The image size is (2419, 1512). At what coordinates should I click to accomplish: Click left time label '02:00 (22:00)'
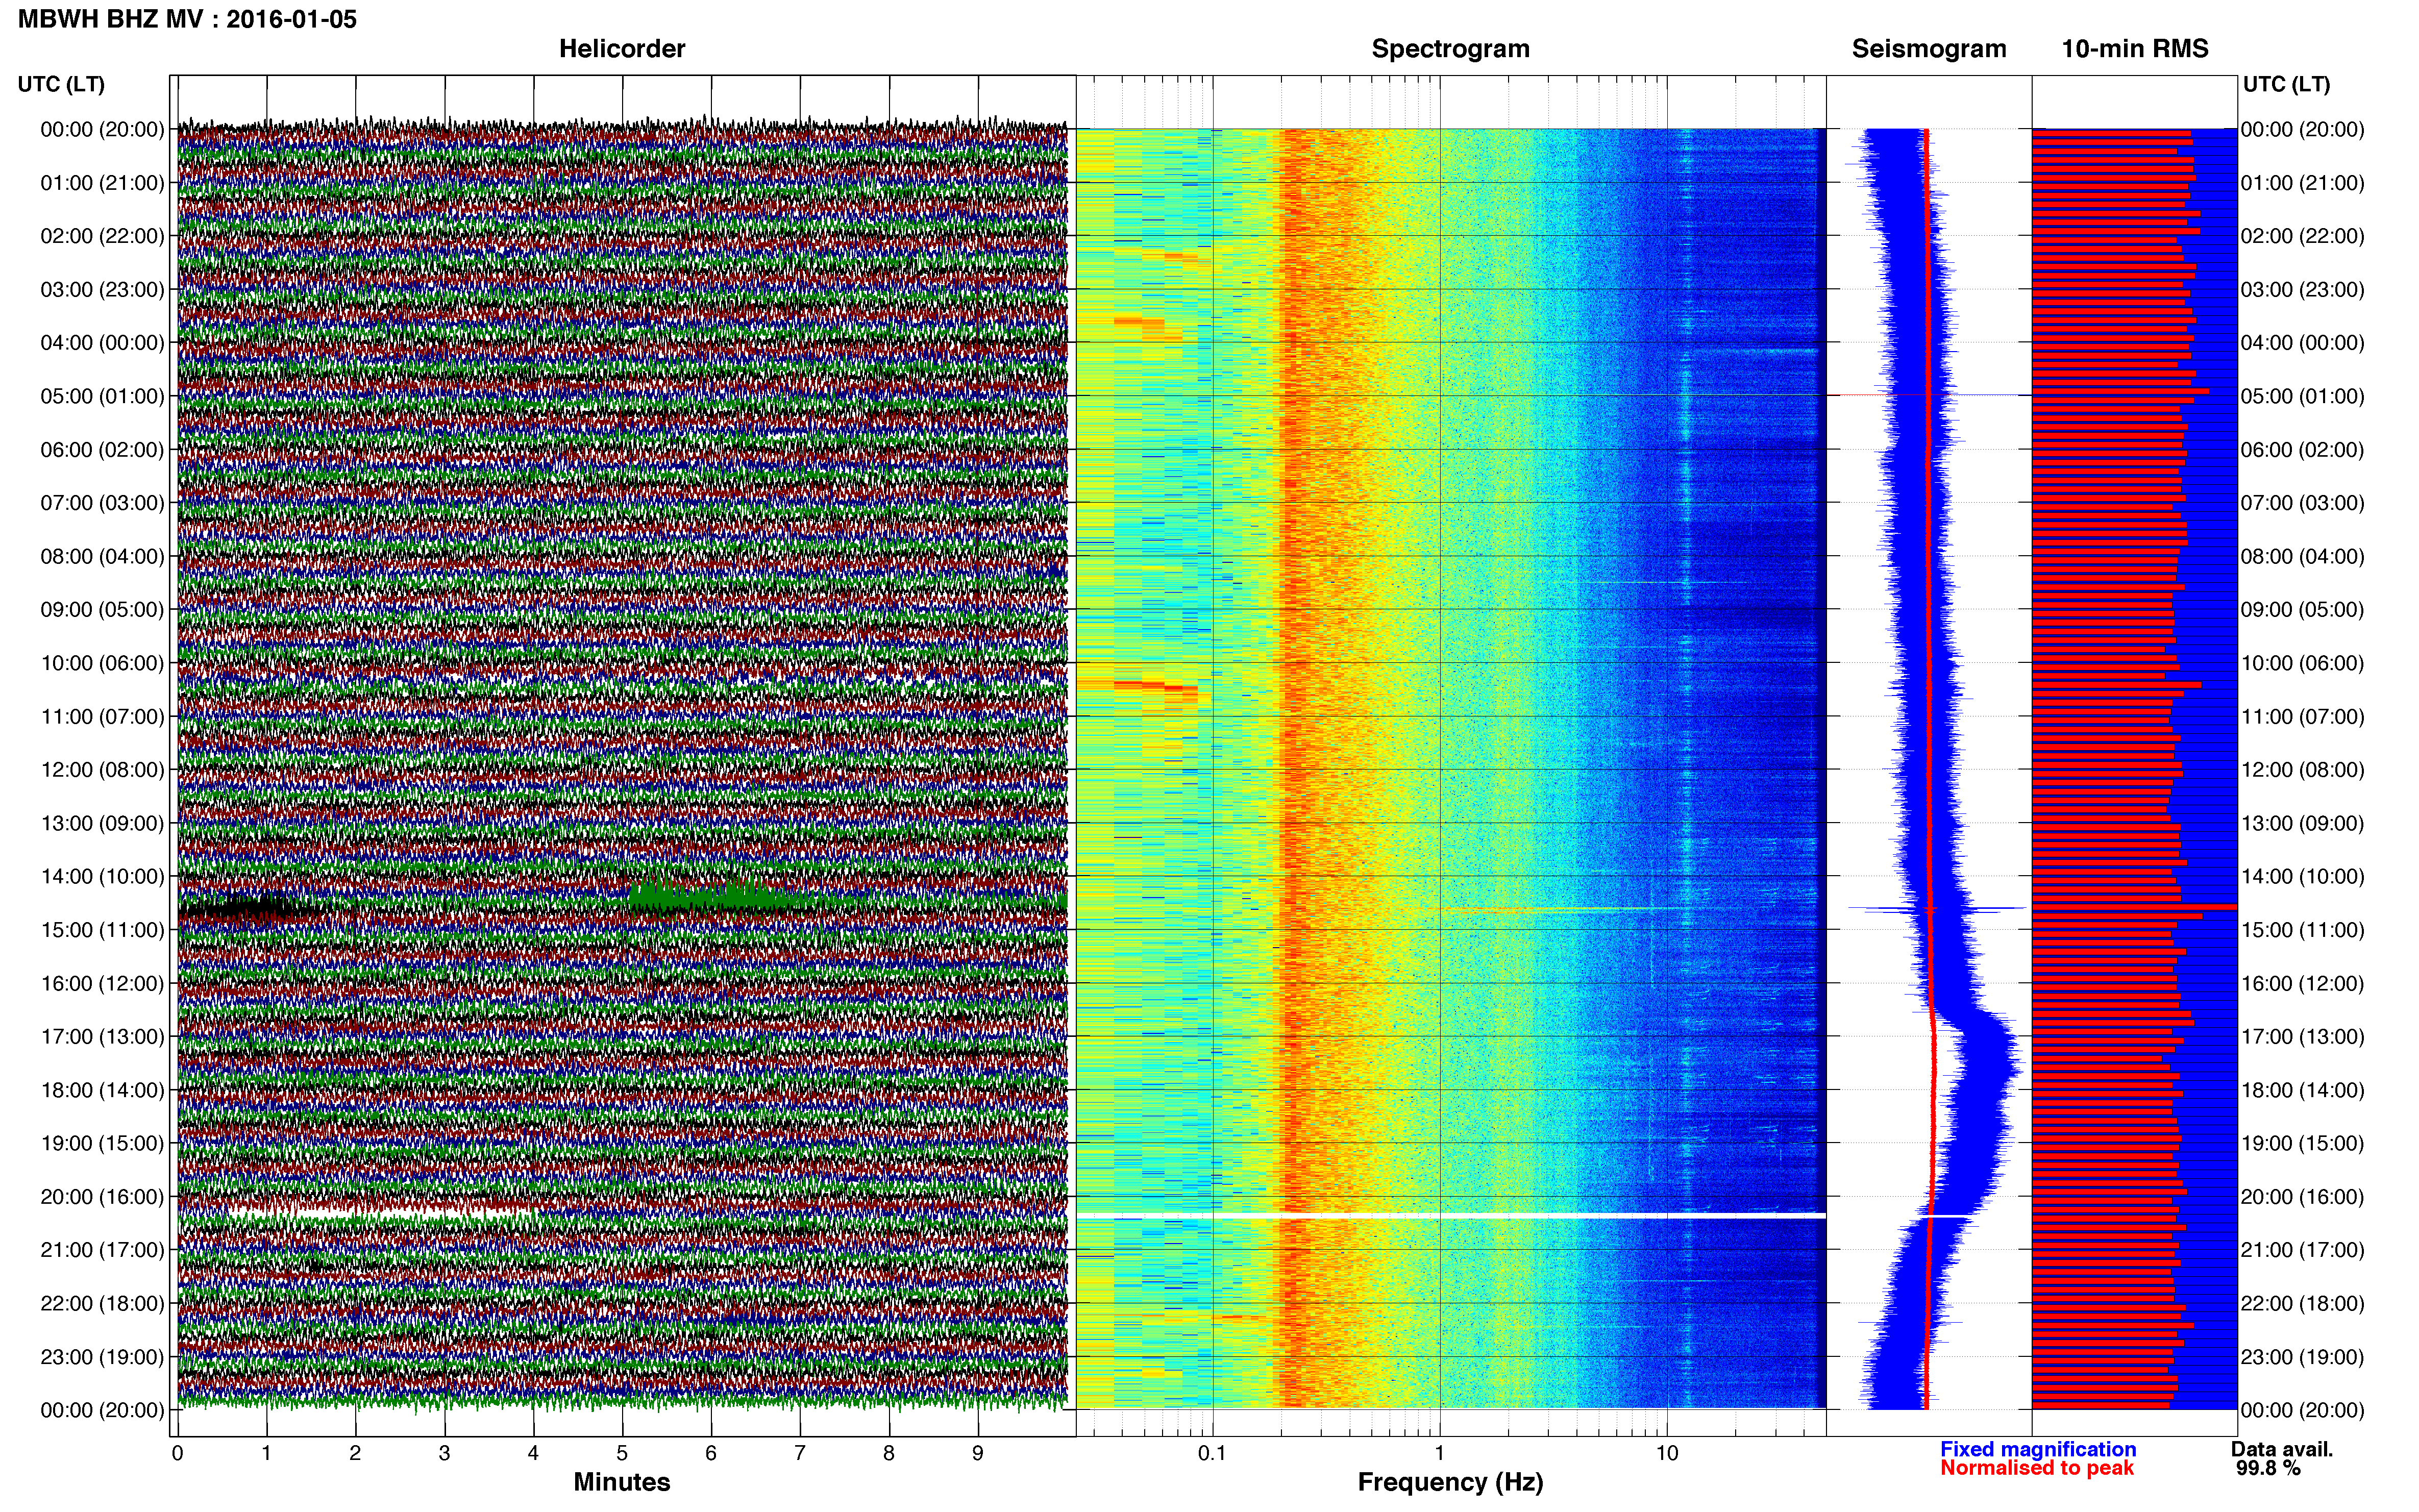point(102,236)
